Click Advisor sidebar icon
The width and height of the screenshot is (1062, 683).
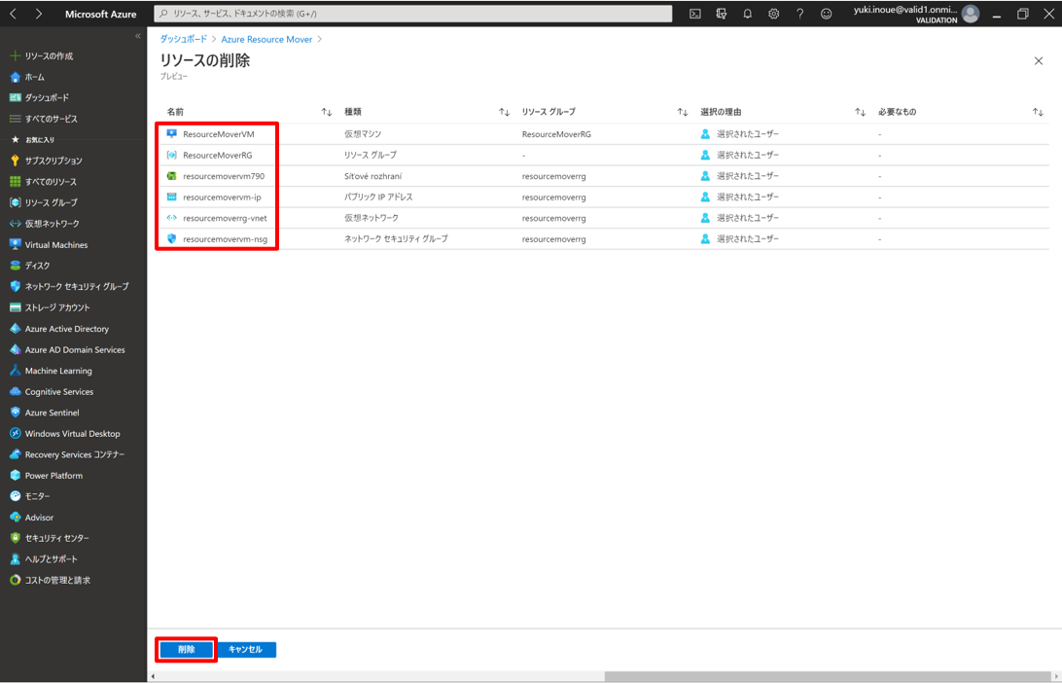click(x=15, y=517)
